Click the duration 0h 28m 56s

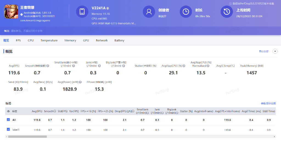coord(203,16)
